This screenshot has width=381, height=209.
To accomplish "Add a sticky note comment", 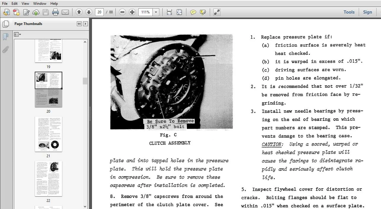I will click(193, 12).
